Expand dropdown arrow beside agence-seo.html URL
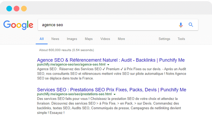Screen dimensions: 212x122 click(108, 65)
